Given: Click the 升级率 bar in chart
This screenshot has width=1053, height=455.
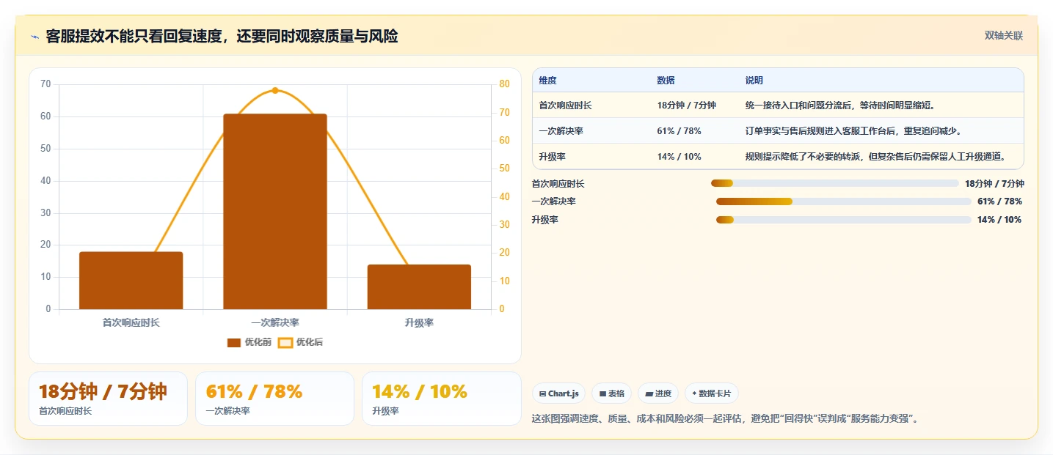Looking at the screenshot, I should tap(419, 287).
